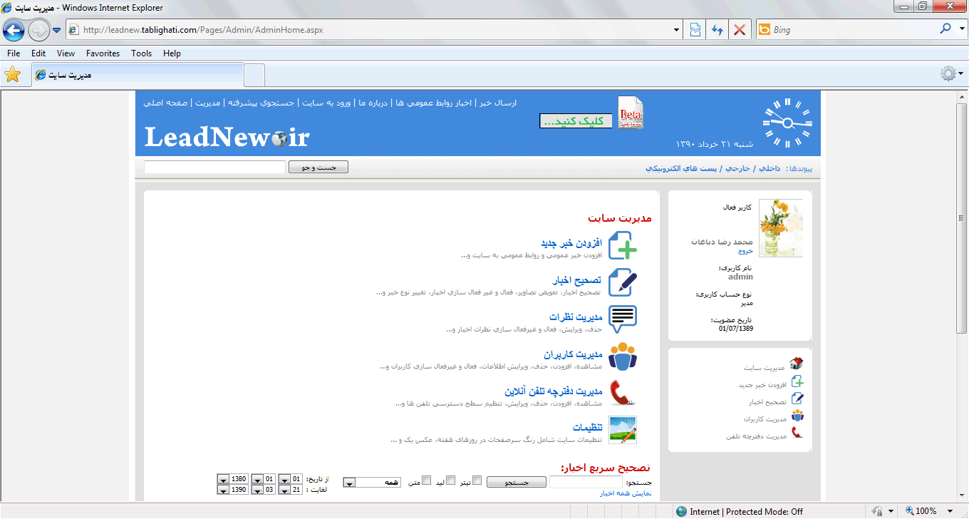Click the Beta document icon in header

pos(630,113)
